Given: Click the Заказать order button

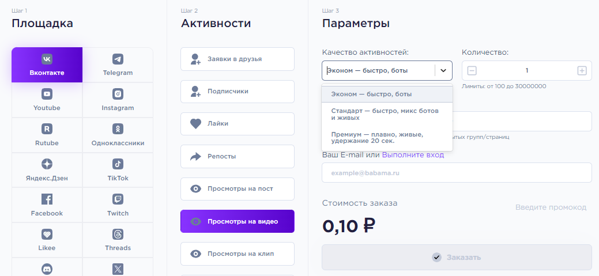Looking at the screenshot, I should [x=457, y=258].
